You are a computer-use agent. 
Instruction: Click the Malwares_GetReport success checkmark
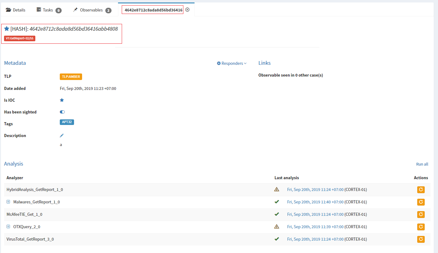click(x=277, y=202)
